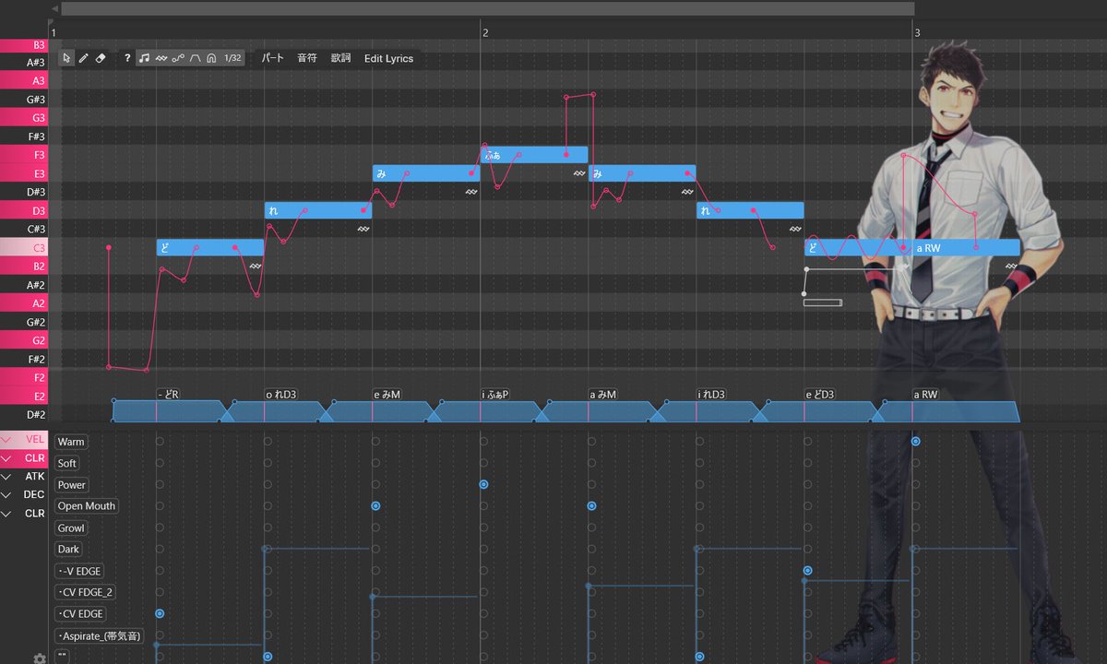
Task: Select the arrow pointer tool
Action: pyautogui.click(x=66, y=58)
